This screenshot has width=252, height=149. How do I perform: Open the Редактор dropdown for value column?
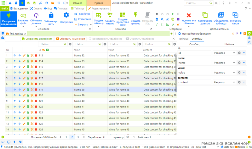pos(225,73)
